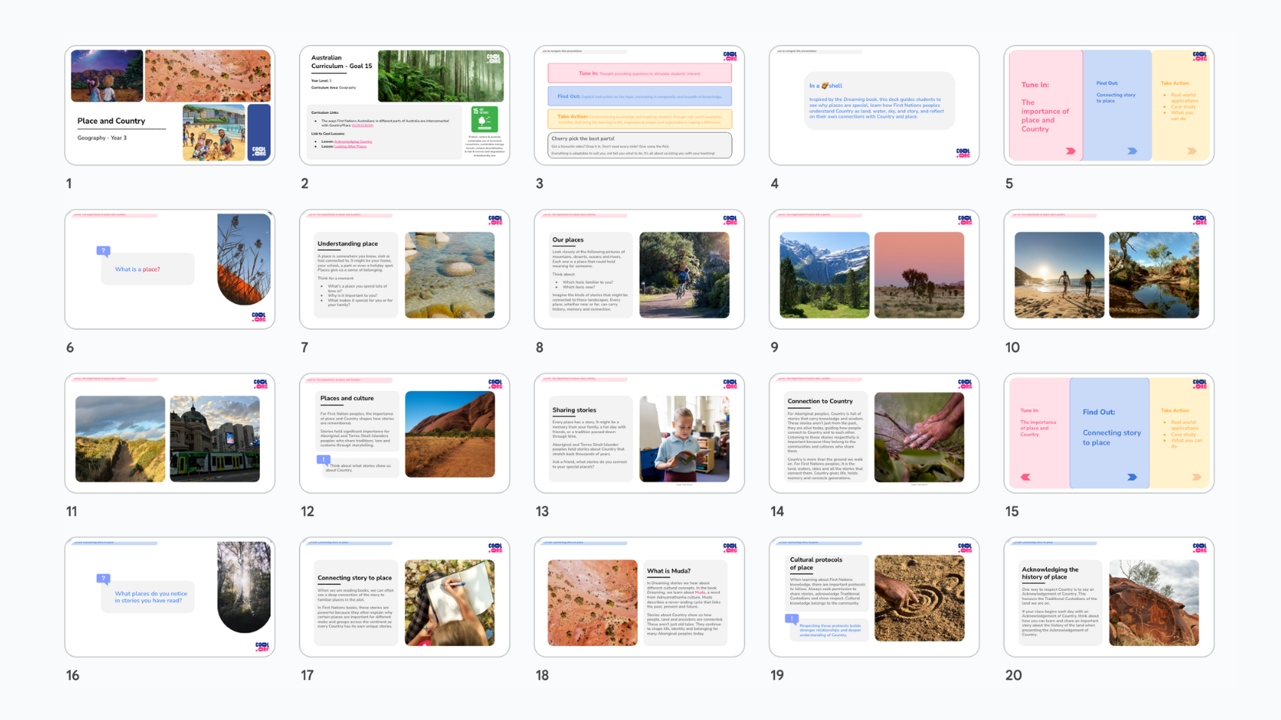This screenshot has height=720, width=1281.
Task: Select the 'Understanding place' slide 7 thumbnail
Action: point(404,269)
